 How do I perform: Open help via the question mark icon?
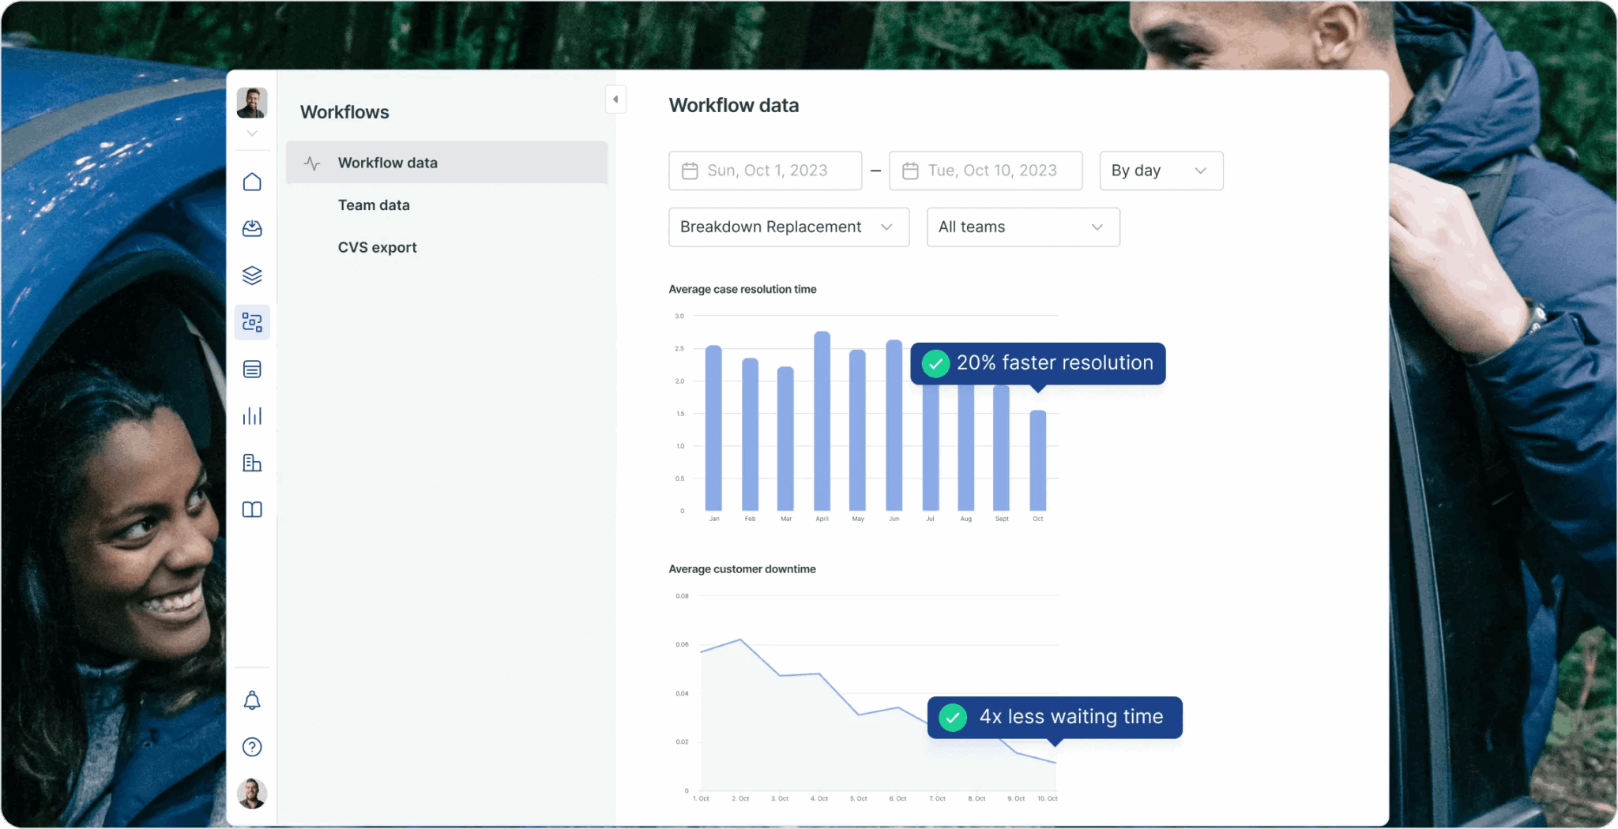tap(252, 747)
